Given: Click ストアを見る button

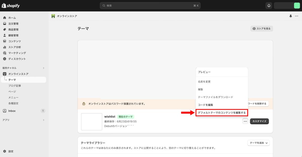Looking at the screenshot, I should (x=262, y=29).
